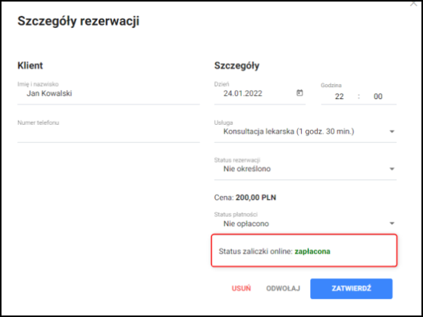Open the calendar picker icon beside date
423x317 pixels.
pyautogui.click(x=299, y=93)
